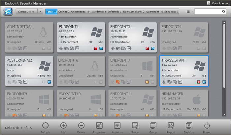This screenshot has width=231, height=135.
Task: Filter by Unmanaged: 84 tab
Action: click(x=81, y=12)
